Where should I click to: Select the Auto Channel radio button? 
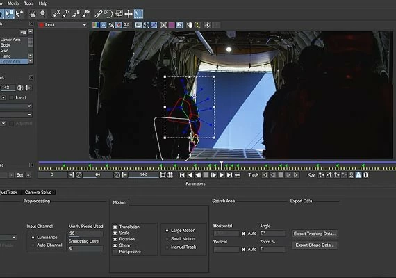tap(33, 245)
